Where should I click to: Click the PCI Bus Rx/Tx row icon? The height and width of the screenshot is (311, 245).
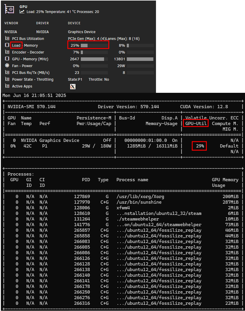click(7, 73)
